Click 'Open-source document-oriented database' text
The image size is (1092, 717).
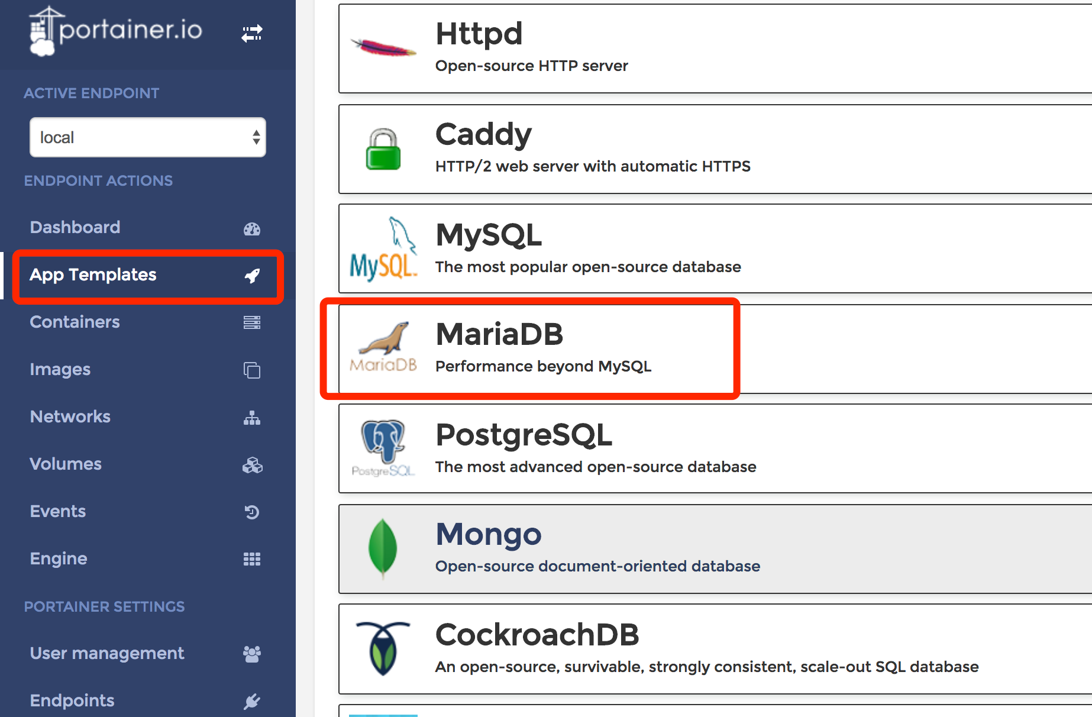(x=597, y=566)
